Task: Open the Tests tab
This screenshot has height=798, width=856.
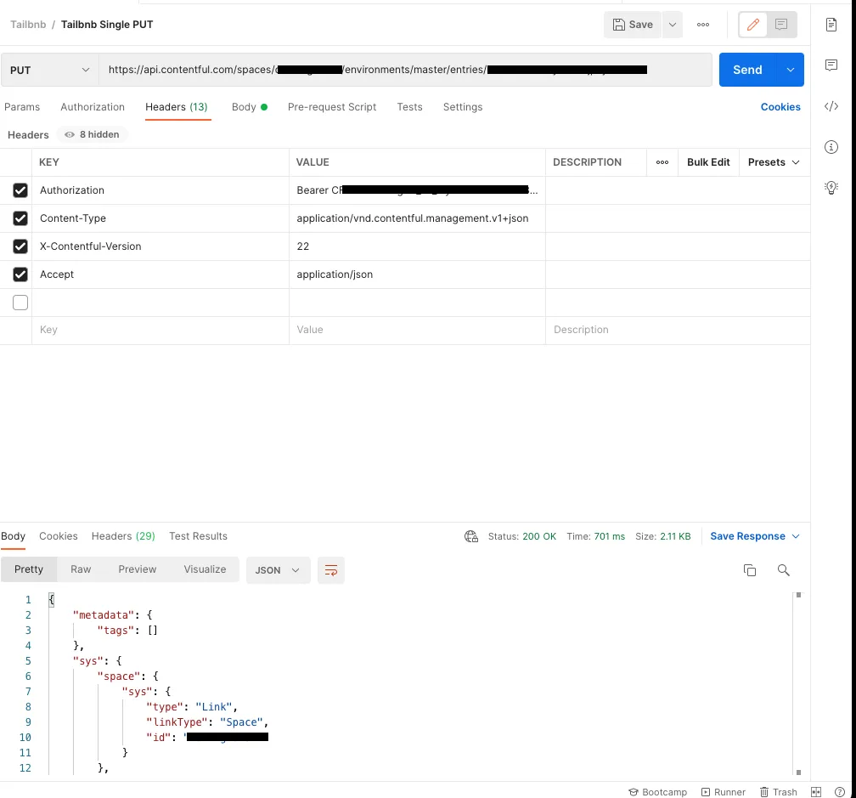Action: (x=409, y=107)
